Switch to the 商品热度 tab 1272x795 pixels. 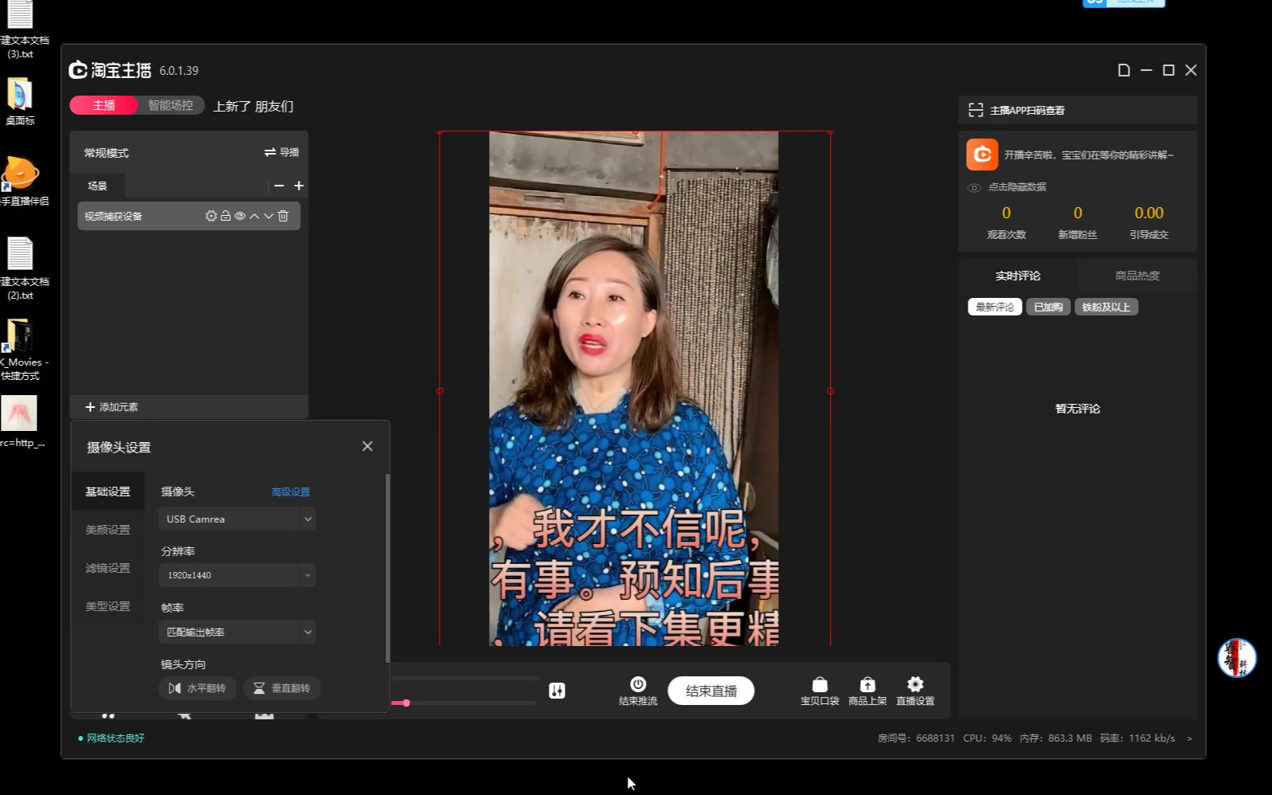(x=1137, y=276)
